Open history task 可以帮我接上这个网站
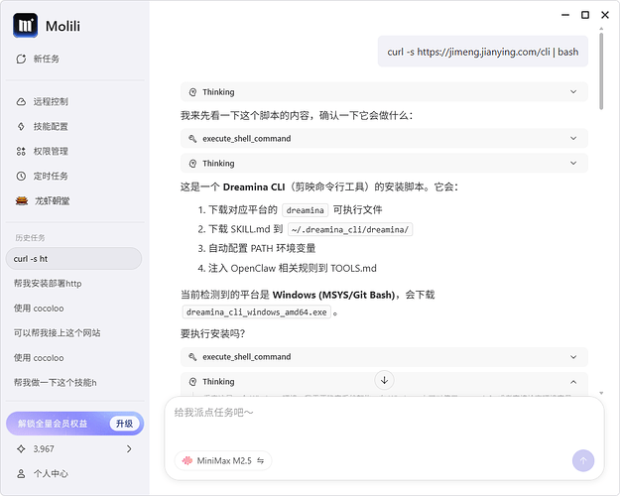Viewport: 620px width, 496px height. coord(57,332)
